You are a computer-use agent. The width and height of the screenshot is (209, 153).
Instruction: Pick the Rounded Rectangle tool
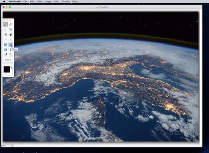click(6, 50)
